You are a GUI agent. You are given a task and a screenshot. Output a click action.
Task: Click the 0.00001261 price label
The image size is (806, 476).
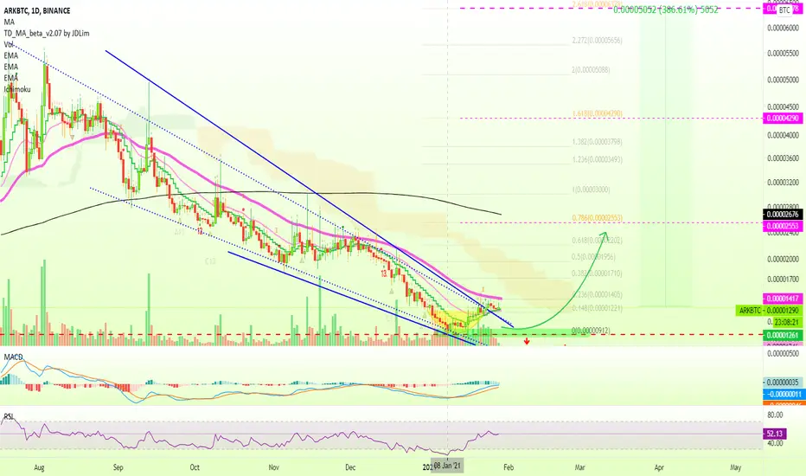[x=784, y=336]
